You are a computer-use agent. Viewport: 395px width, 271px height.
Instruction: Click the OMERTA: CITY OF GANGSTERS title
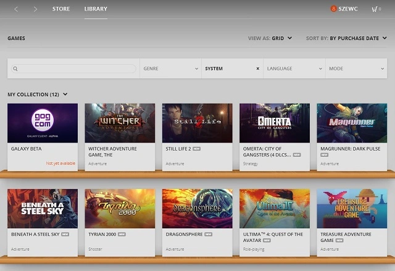click(267, 152)
